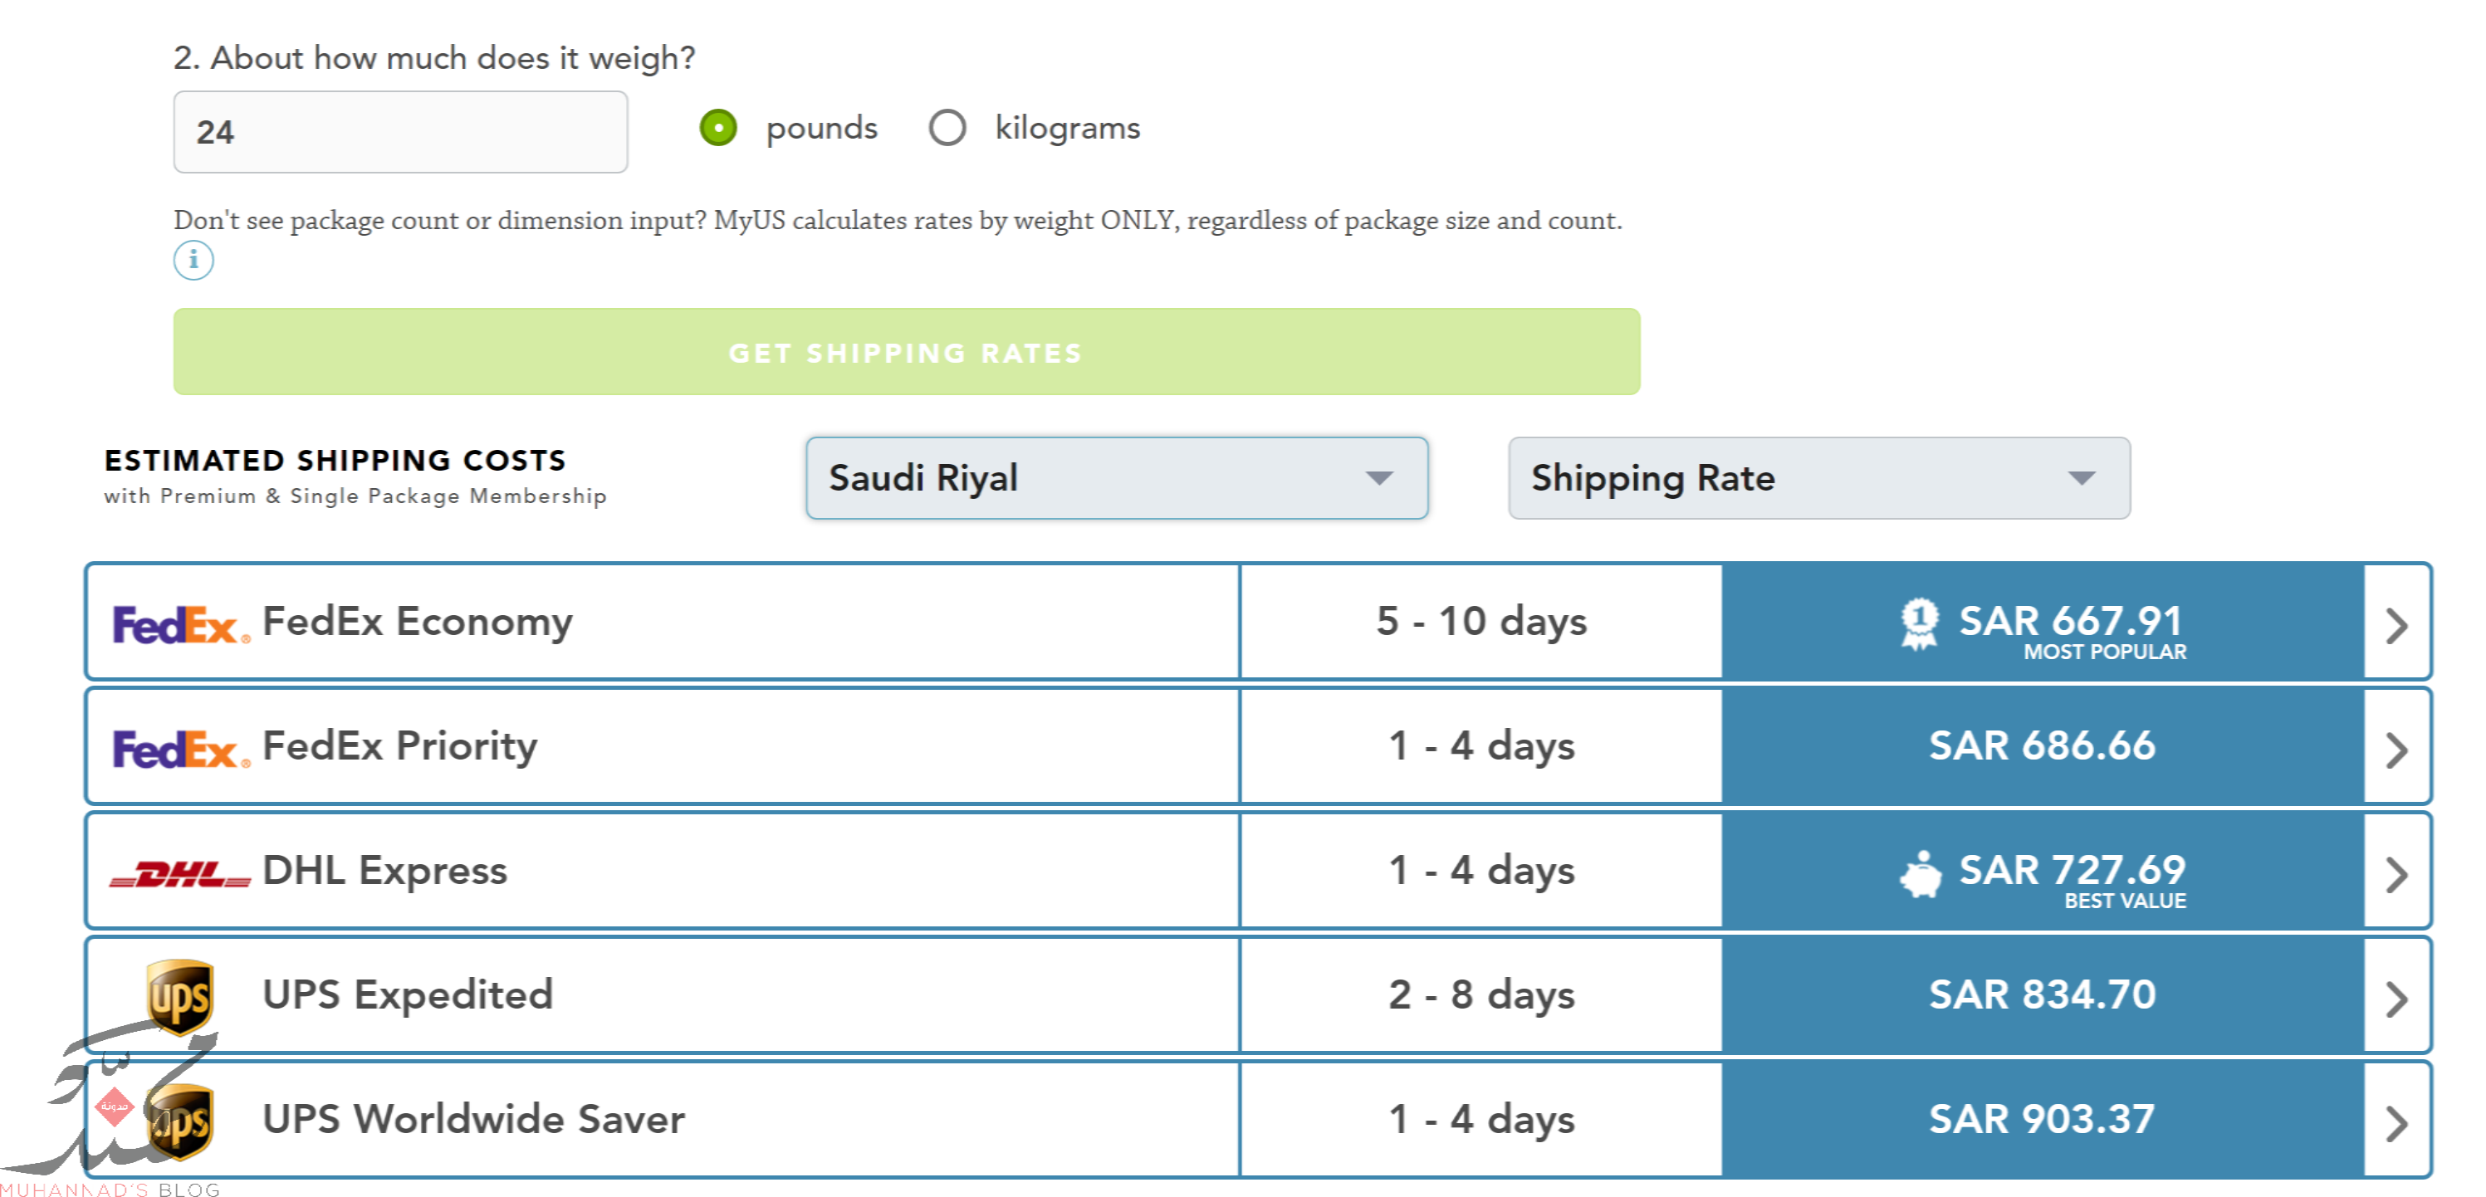Select the pounds radio button
Screen dimensions: 2486x1197
click(x=718, y=127)
